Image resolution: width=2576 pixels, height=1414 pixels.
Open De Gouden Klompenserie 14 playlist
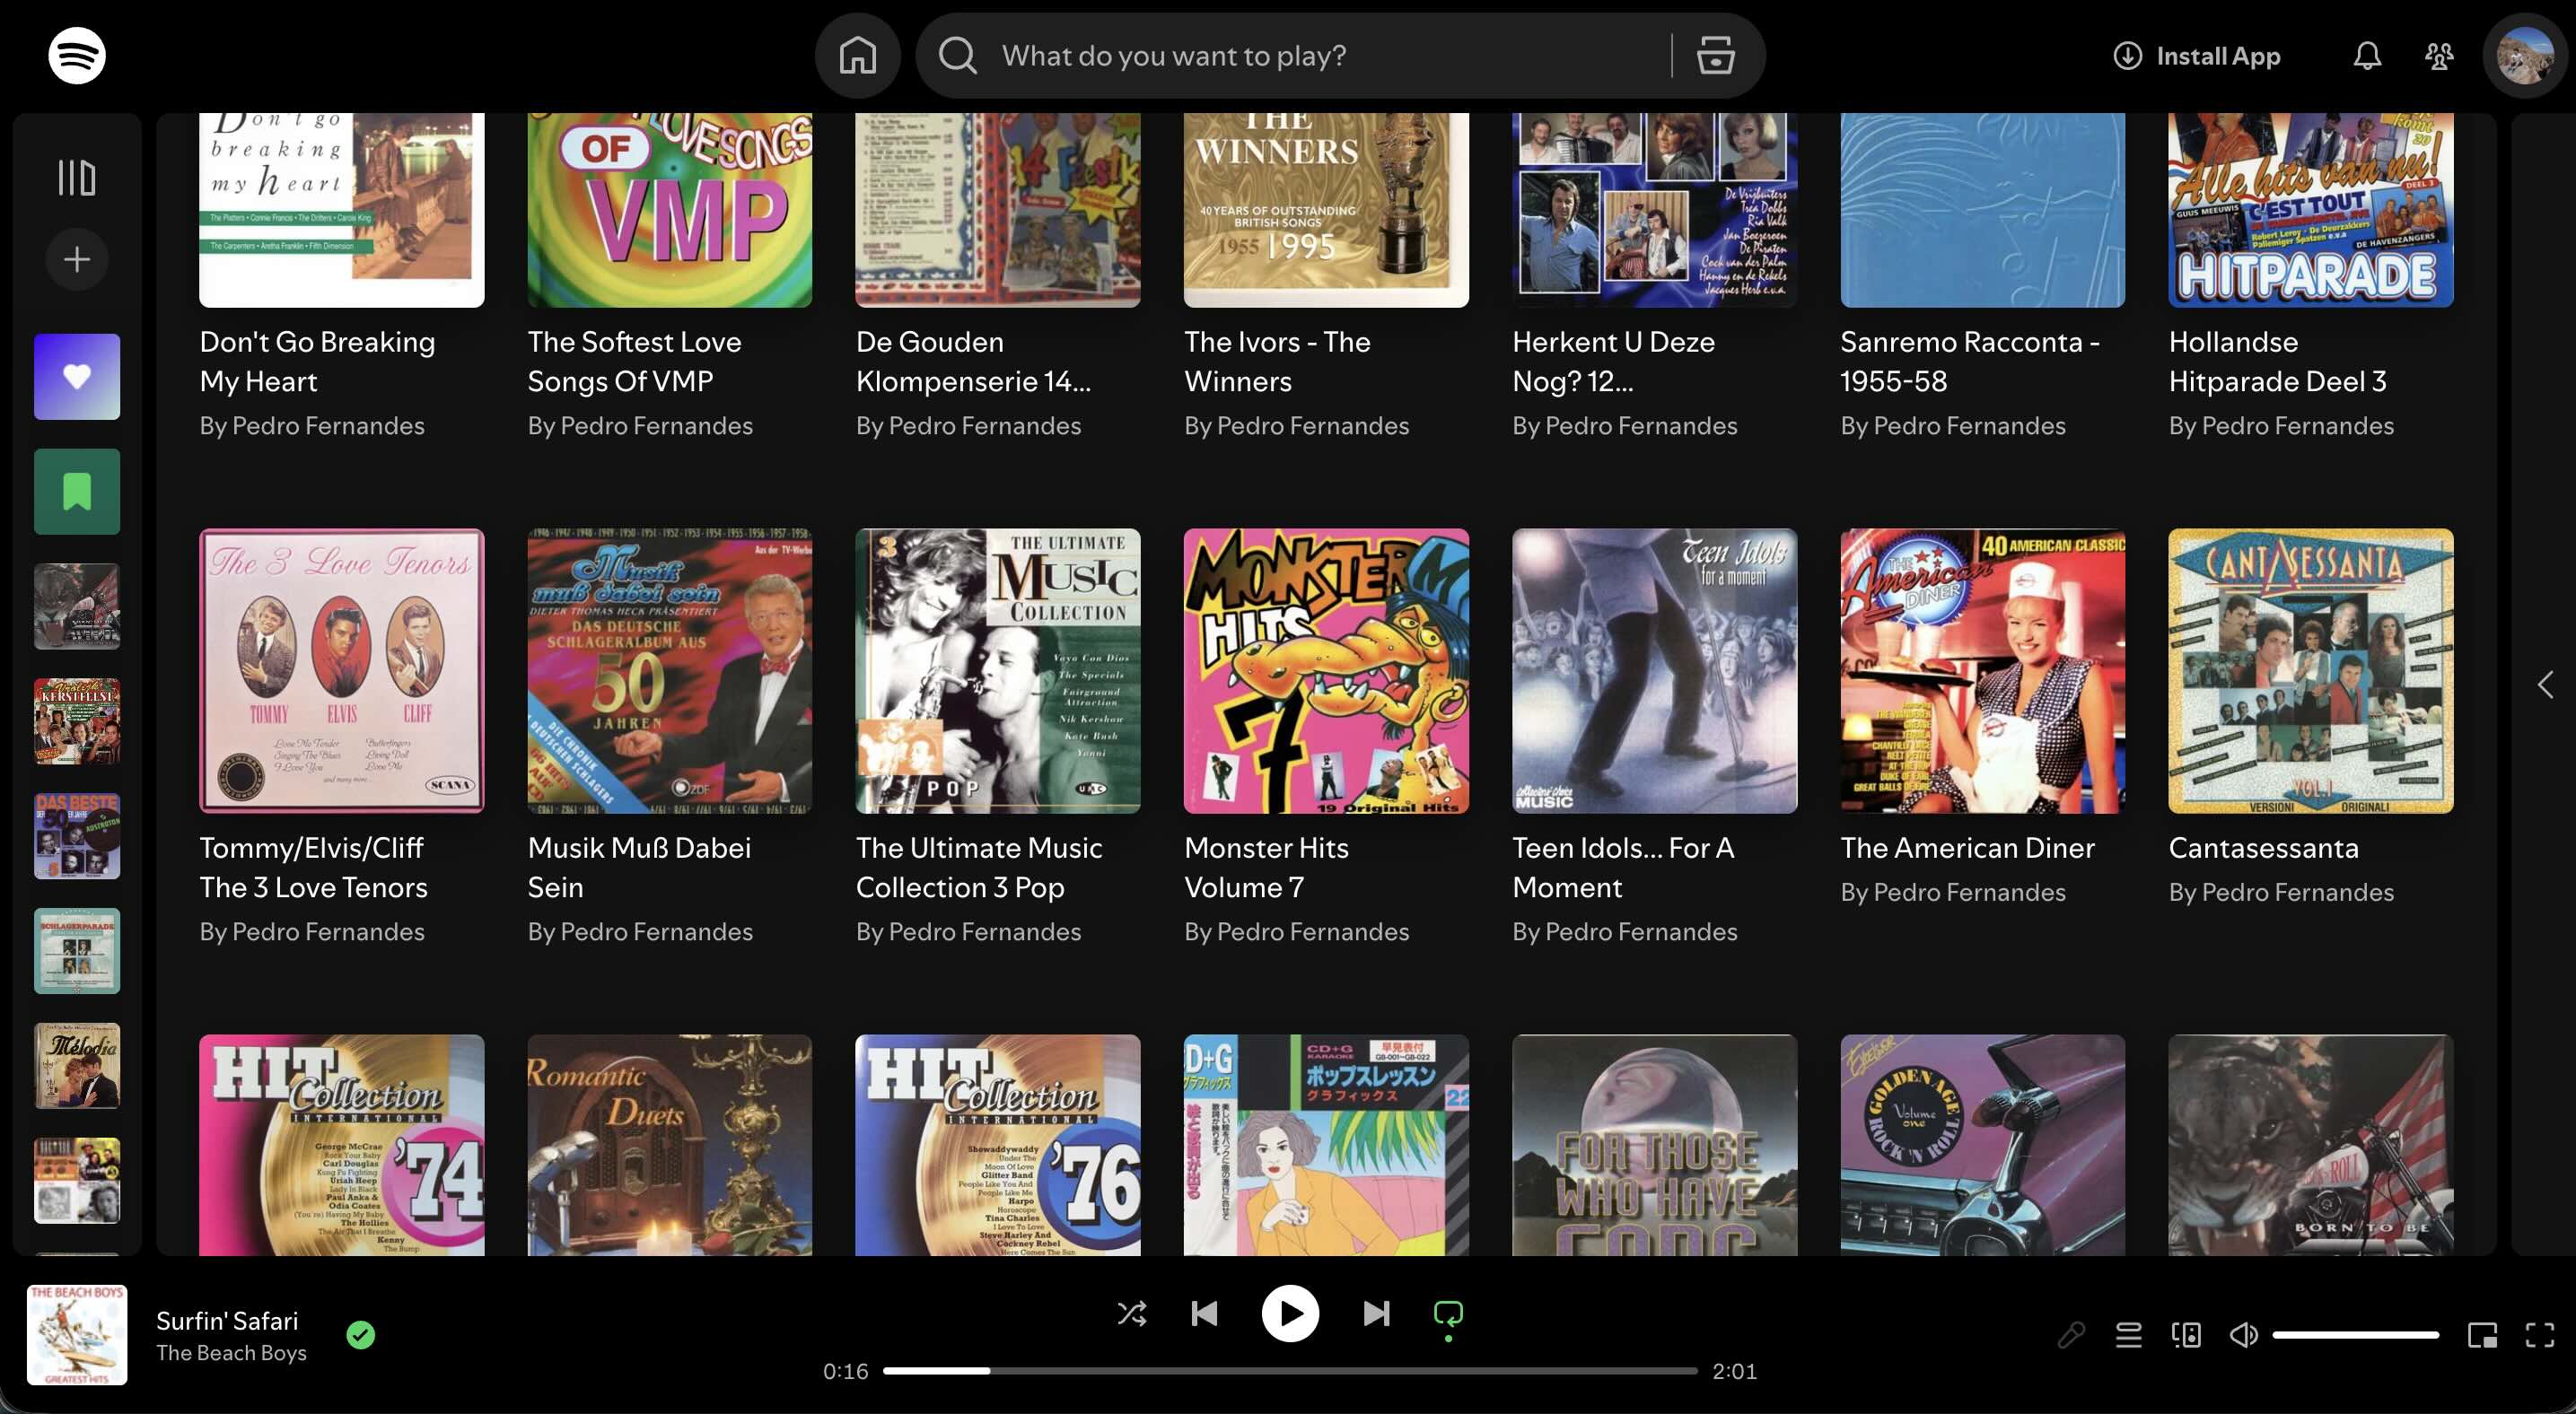coord(997,210)
